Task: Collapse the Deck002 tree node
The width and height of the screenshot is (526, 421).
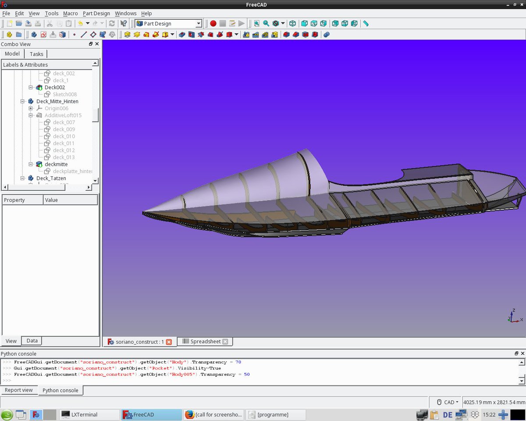Action: 31,87
